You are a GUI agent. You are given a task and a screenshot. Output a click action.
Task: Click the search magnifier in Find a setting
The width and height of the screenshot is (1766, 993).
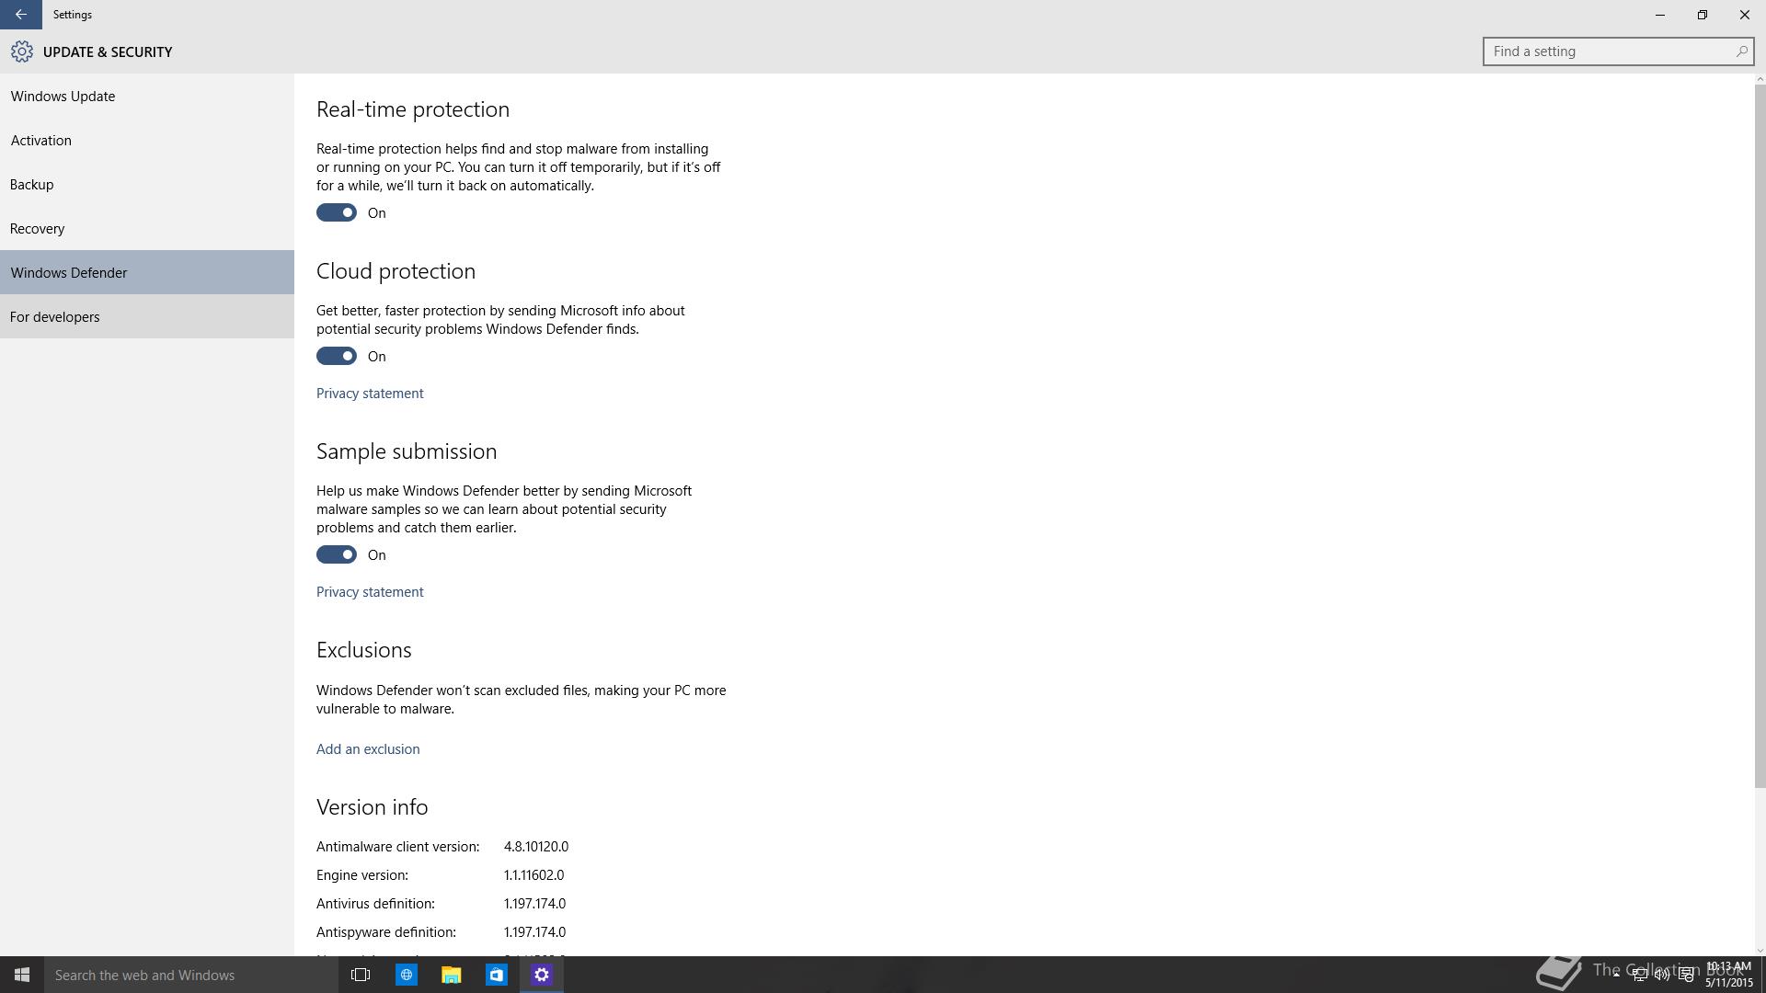[1741, 51]
